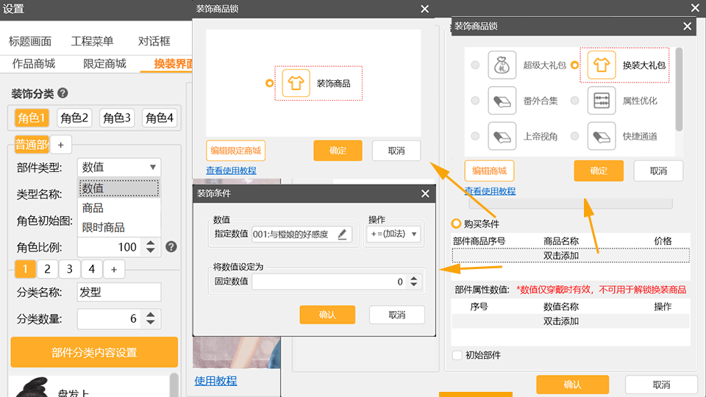Click the 超级大礼包 money bag icon

point(501,65)
